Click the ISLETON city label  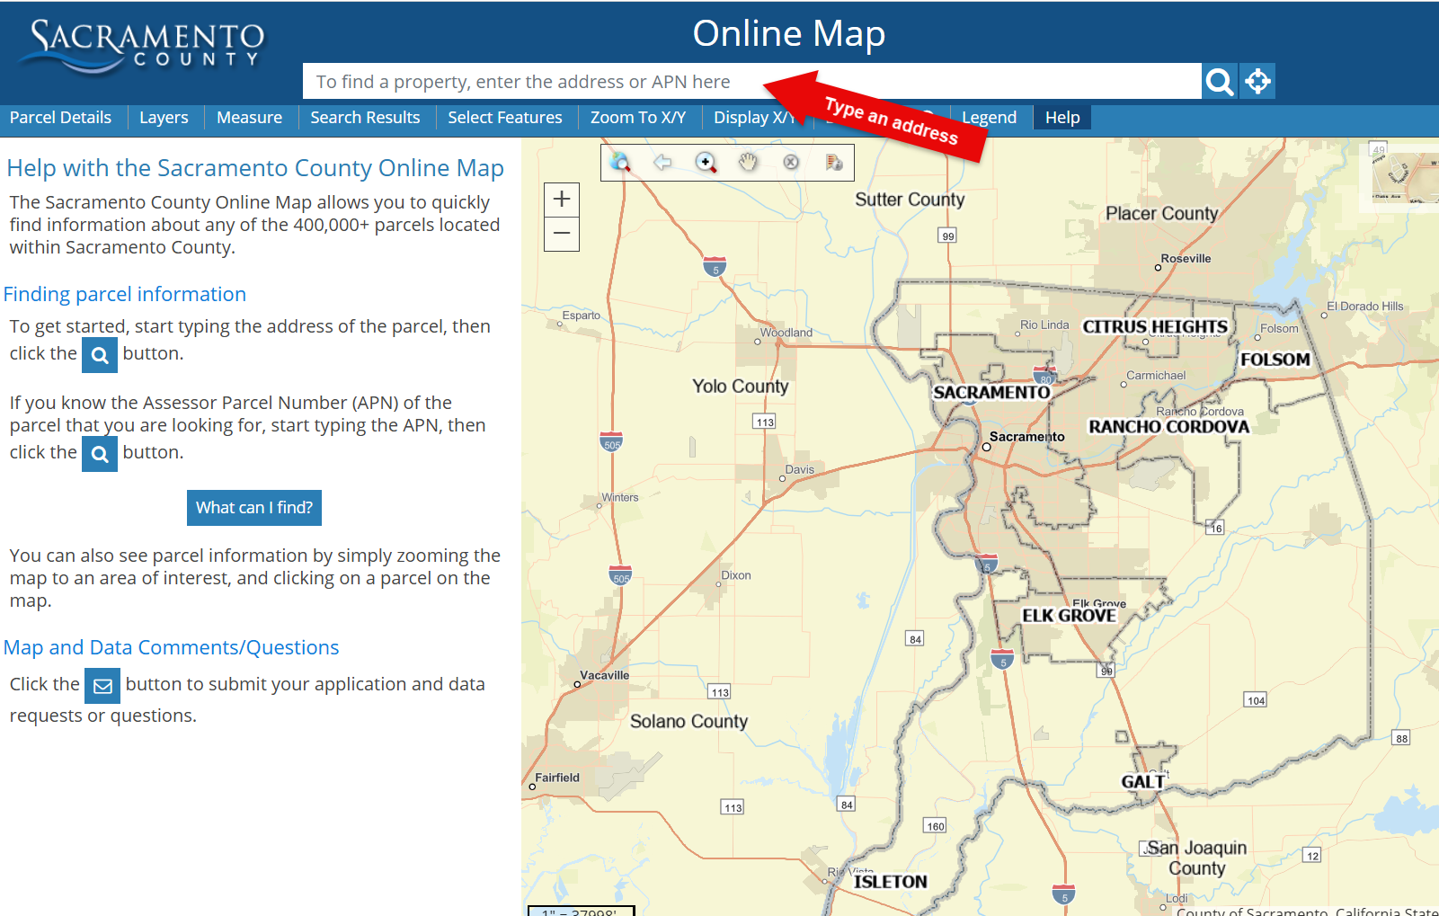pos(890,882)
